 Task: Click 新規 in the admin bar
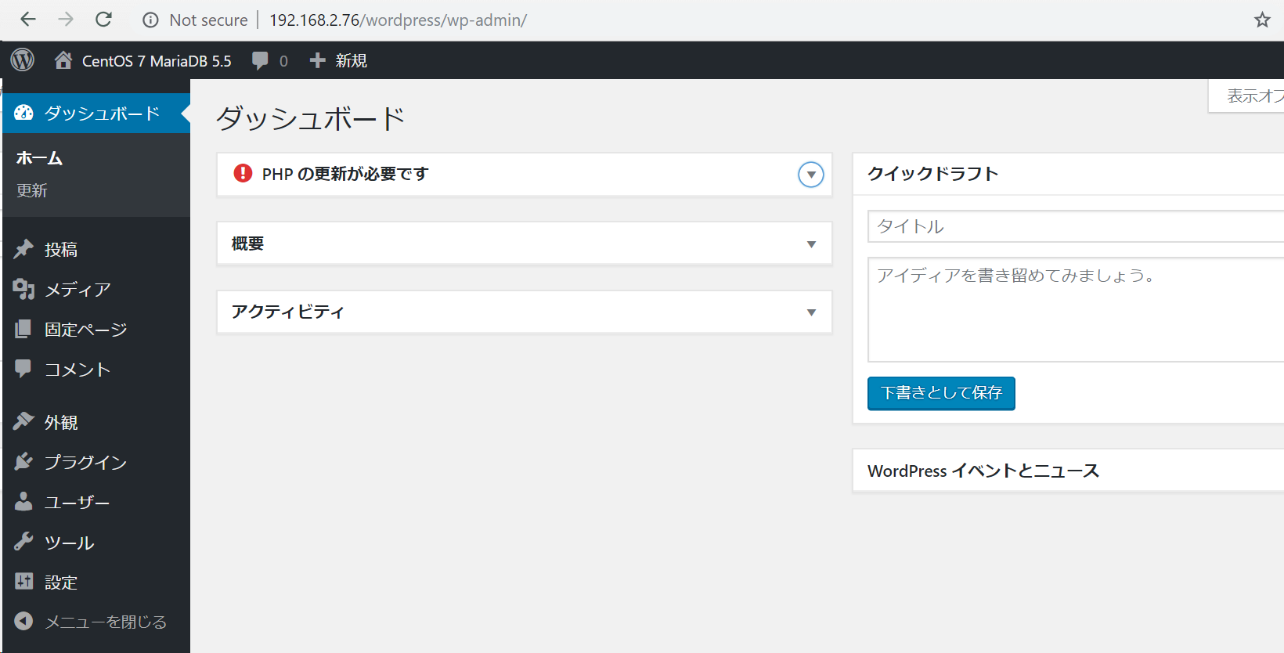pos(351,61)
